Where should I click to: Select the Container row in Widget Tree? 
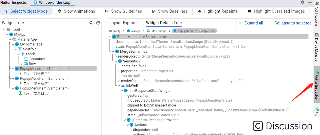[37, 59]
